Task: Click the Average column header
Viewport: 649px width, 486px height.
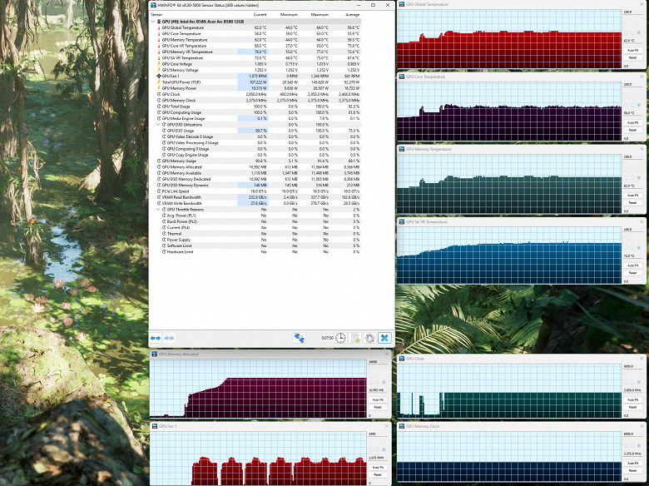Action: click(x=345, y=14)
